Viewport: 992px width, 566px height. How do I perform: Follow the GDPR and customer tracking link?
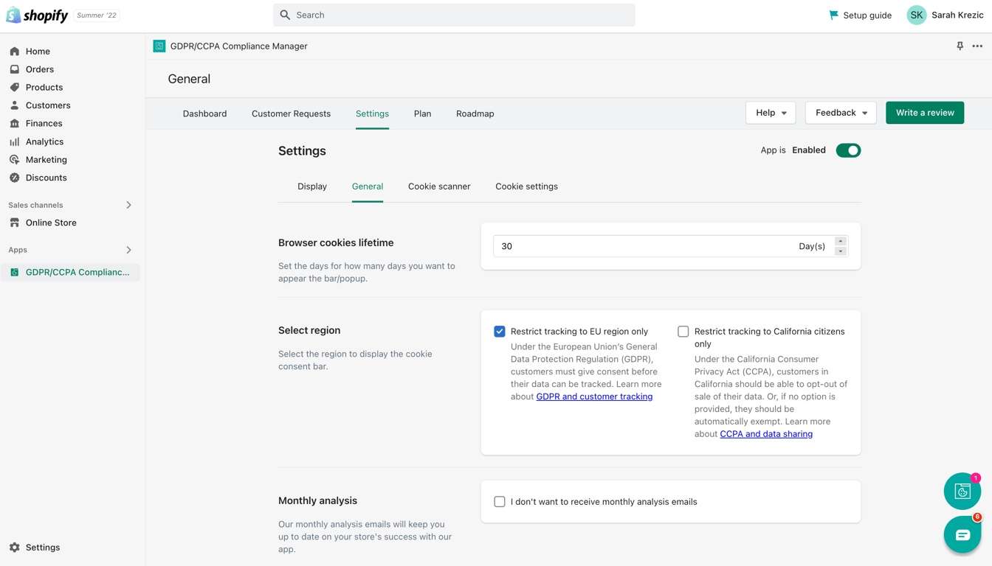point(594,396)
